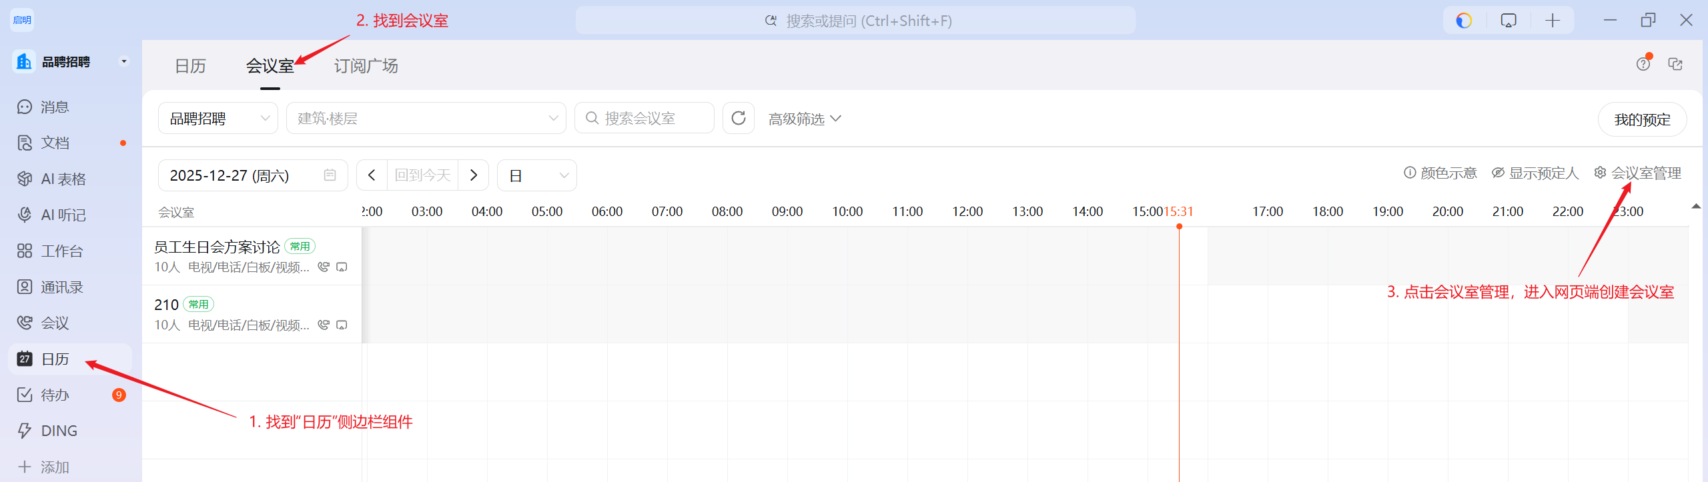The image size is (1708, 482).
Task: Open the 日 view mode dropdown
Action: 537,176
